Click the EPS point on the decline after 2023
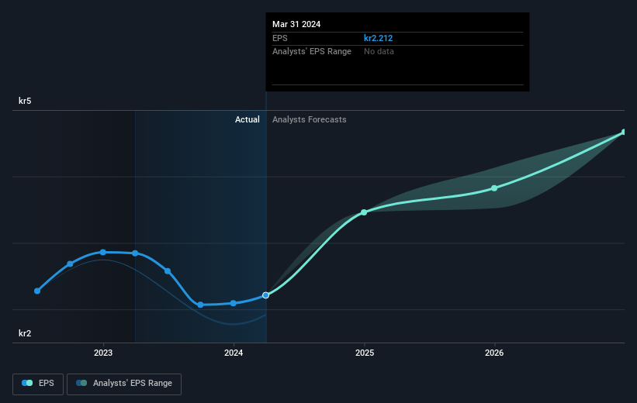Viewport: 637px width, 403px height. [168, 271]
